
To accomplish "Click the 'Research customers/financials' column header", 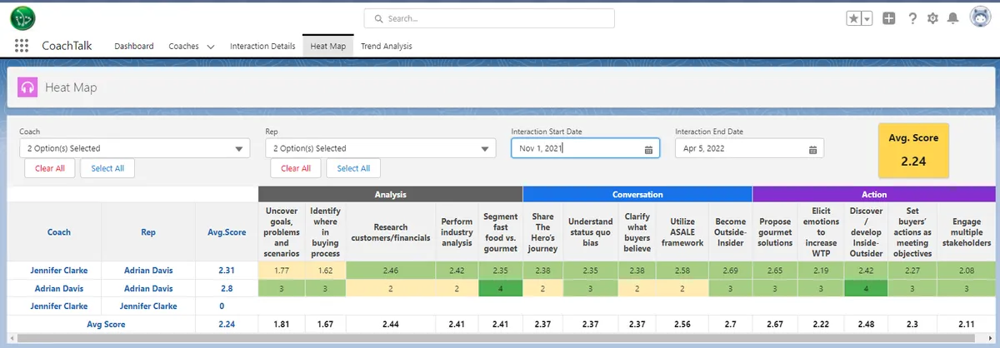I will pos(391,232).
